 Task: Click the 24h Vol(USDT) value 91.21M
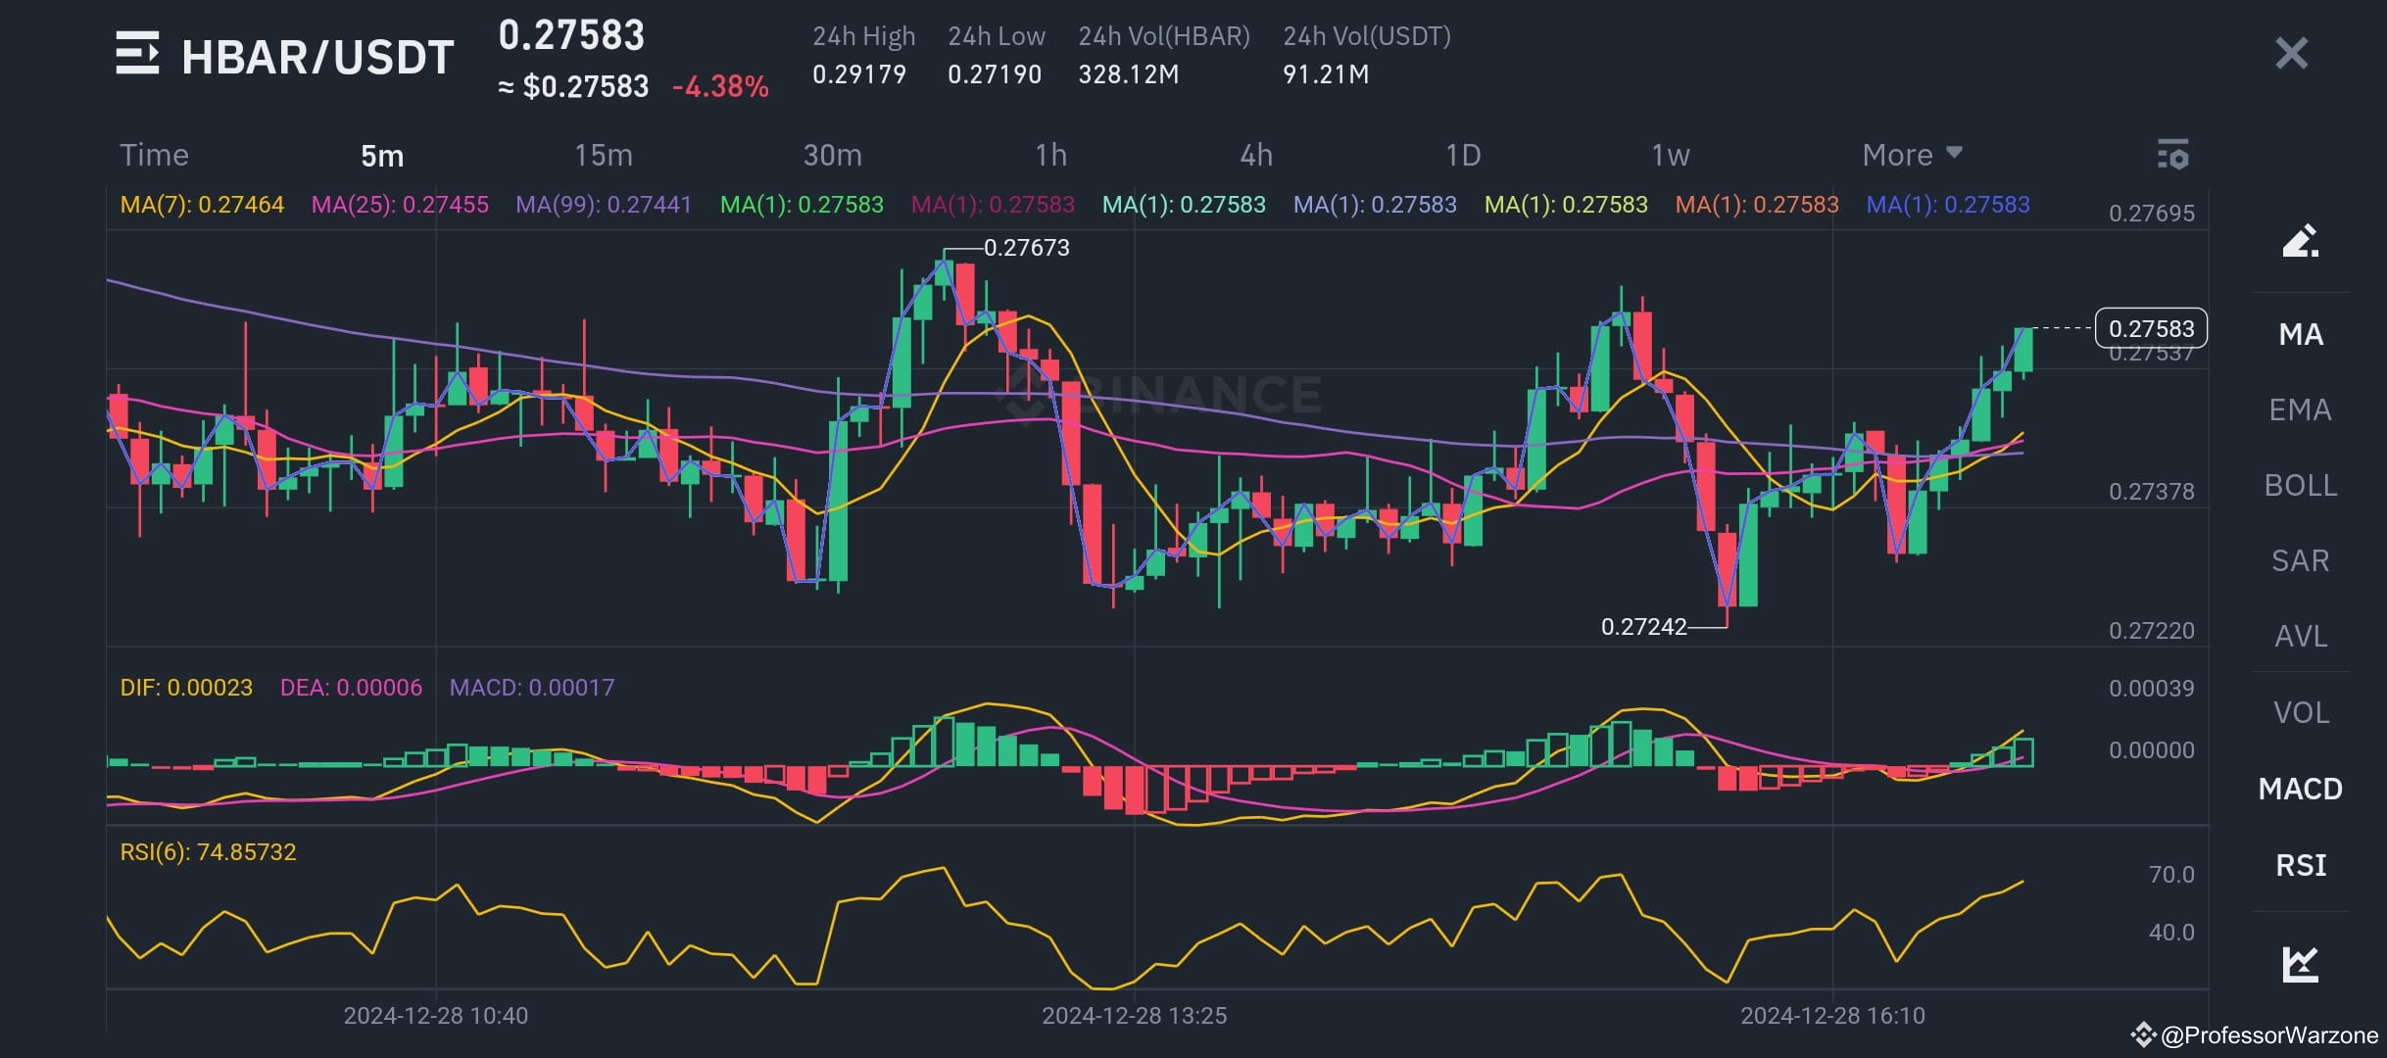tap(1326, 74)
